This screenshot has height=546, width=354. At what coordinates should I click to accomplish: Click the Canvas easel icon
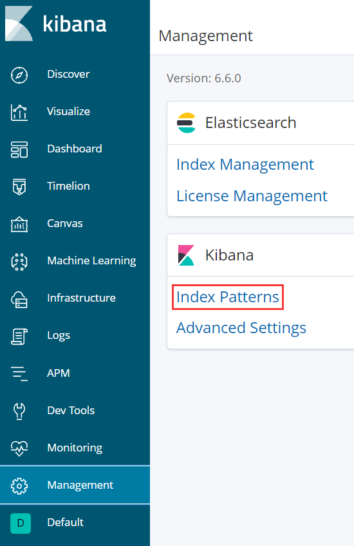point(19,224)
